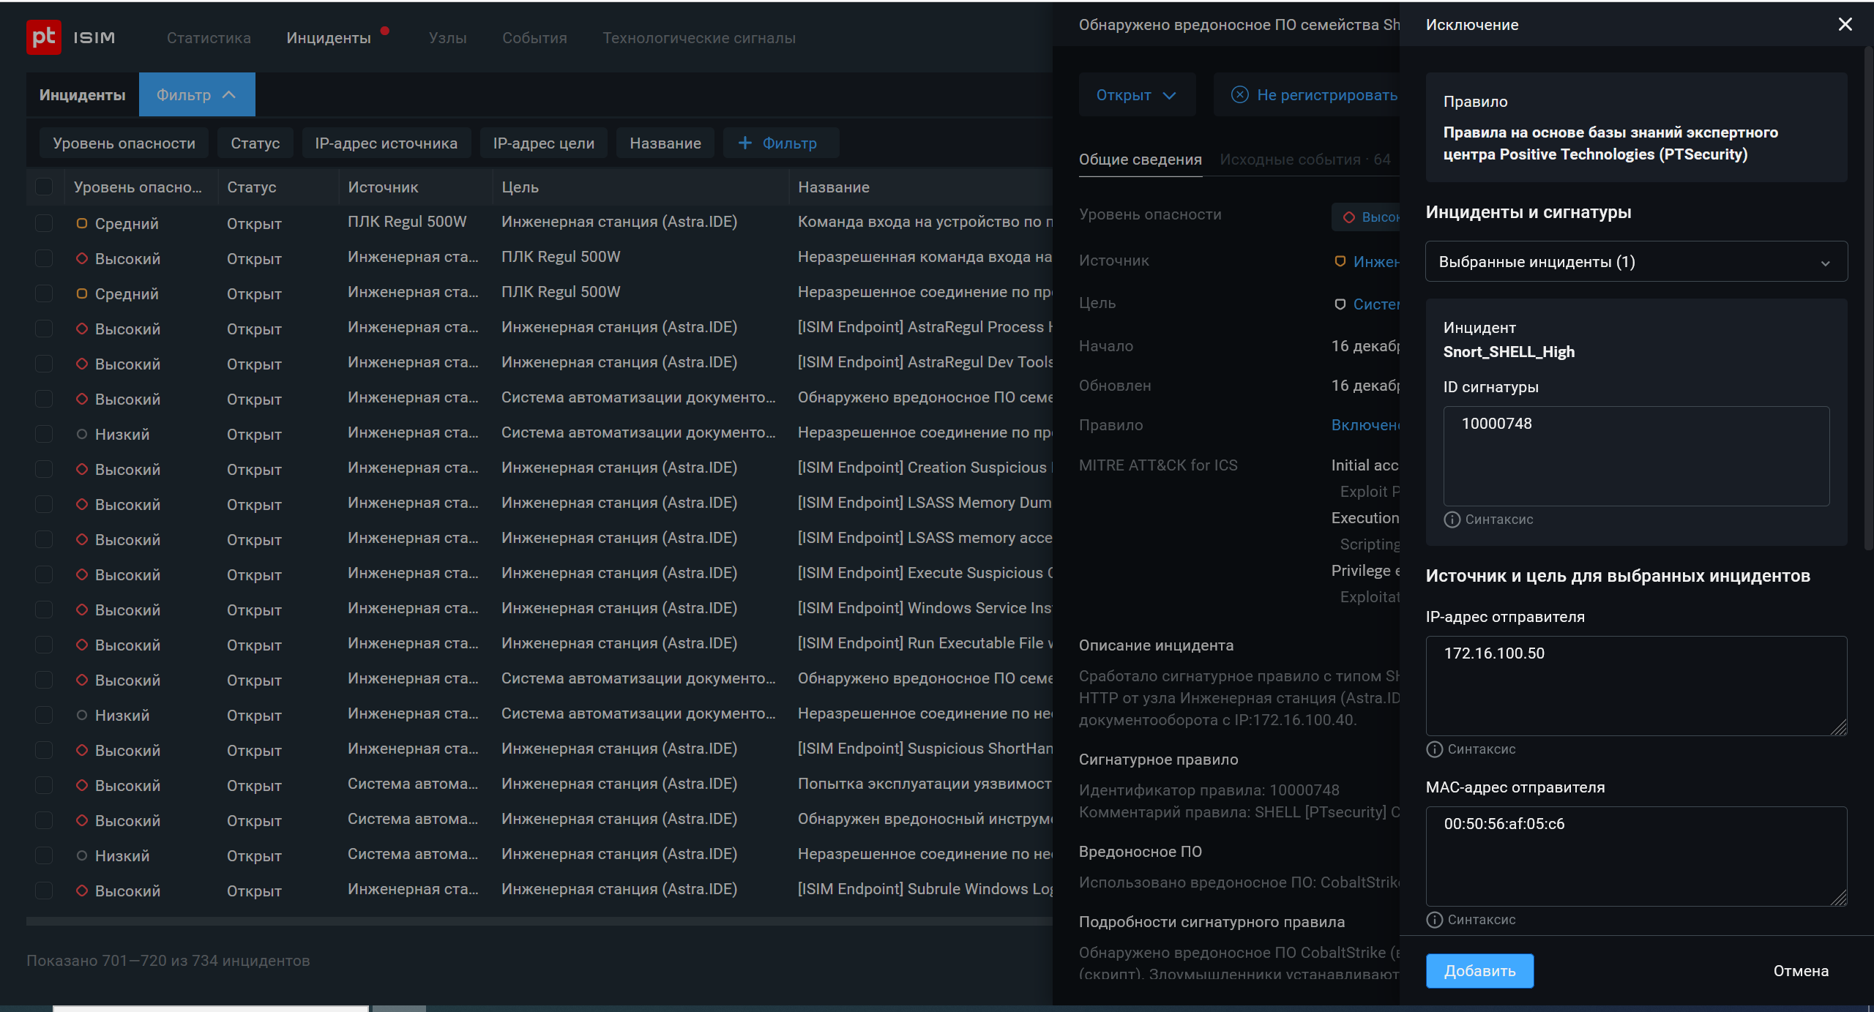Click the IP-адрес отправителя text field
This screenshot has width=1874, height=1012.
click(1635, 685)
